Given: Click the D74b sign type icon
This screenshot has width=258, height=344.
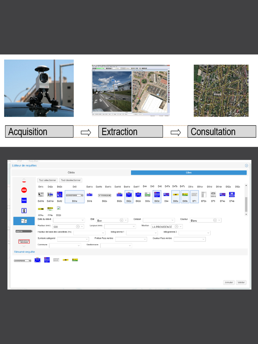Looking at the screenshot, I should click(x=232, y=195).
